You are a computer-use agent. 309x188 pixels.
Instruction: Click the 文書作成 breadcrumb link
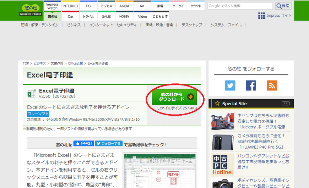click(x=57, y=63)
